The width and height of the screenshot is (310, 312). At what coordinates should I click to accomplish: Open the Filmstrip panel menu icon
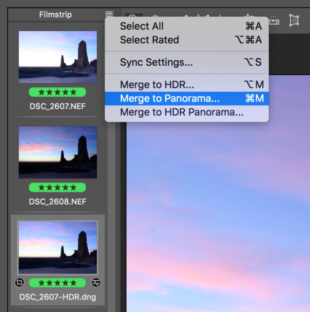coord(109,14)
